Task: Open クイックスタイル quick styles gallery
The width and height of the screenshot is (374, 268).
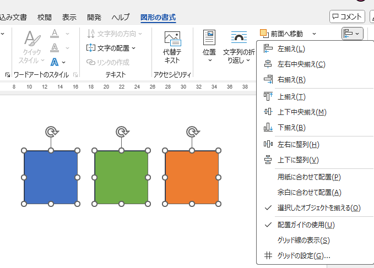Action: (x=32, y=47)
